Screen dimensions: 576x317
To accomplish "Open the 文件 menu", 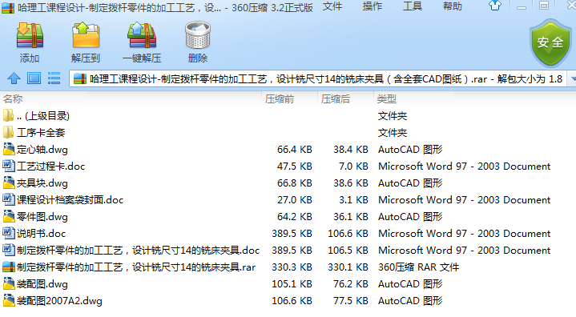I will pos(332,6).
